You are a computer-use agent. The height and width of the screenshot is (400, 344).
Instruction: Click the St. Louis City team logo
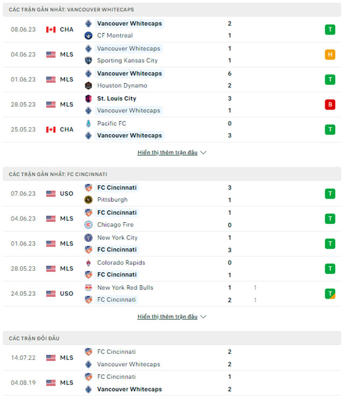pos(89,98)
